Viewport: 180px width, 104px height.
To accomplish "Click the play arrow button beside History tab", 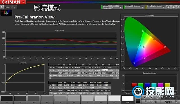I will [x=2, y=7].
